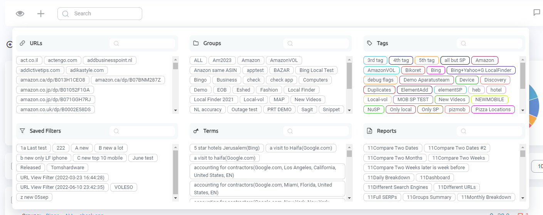
Task: Select 5 star hotels Jerusalem(Bing) term
Action: pyautogui.click(x=227, y=148)
